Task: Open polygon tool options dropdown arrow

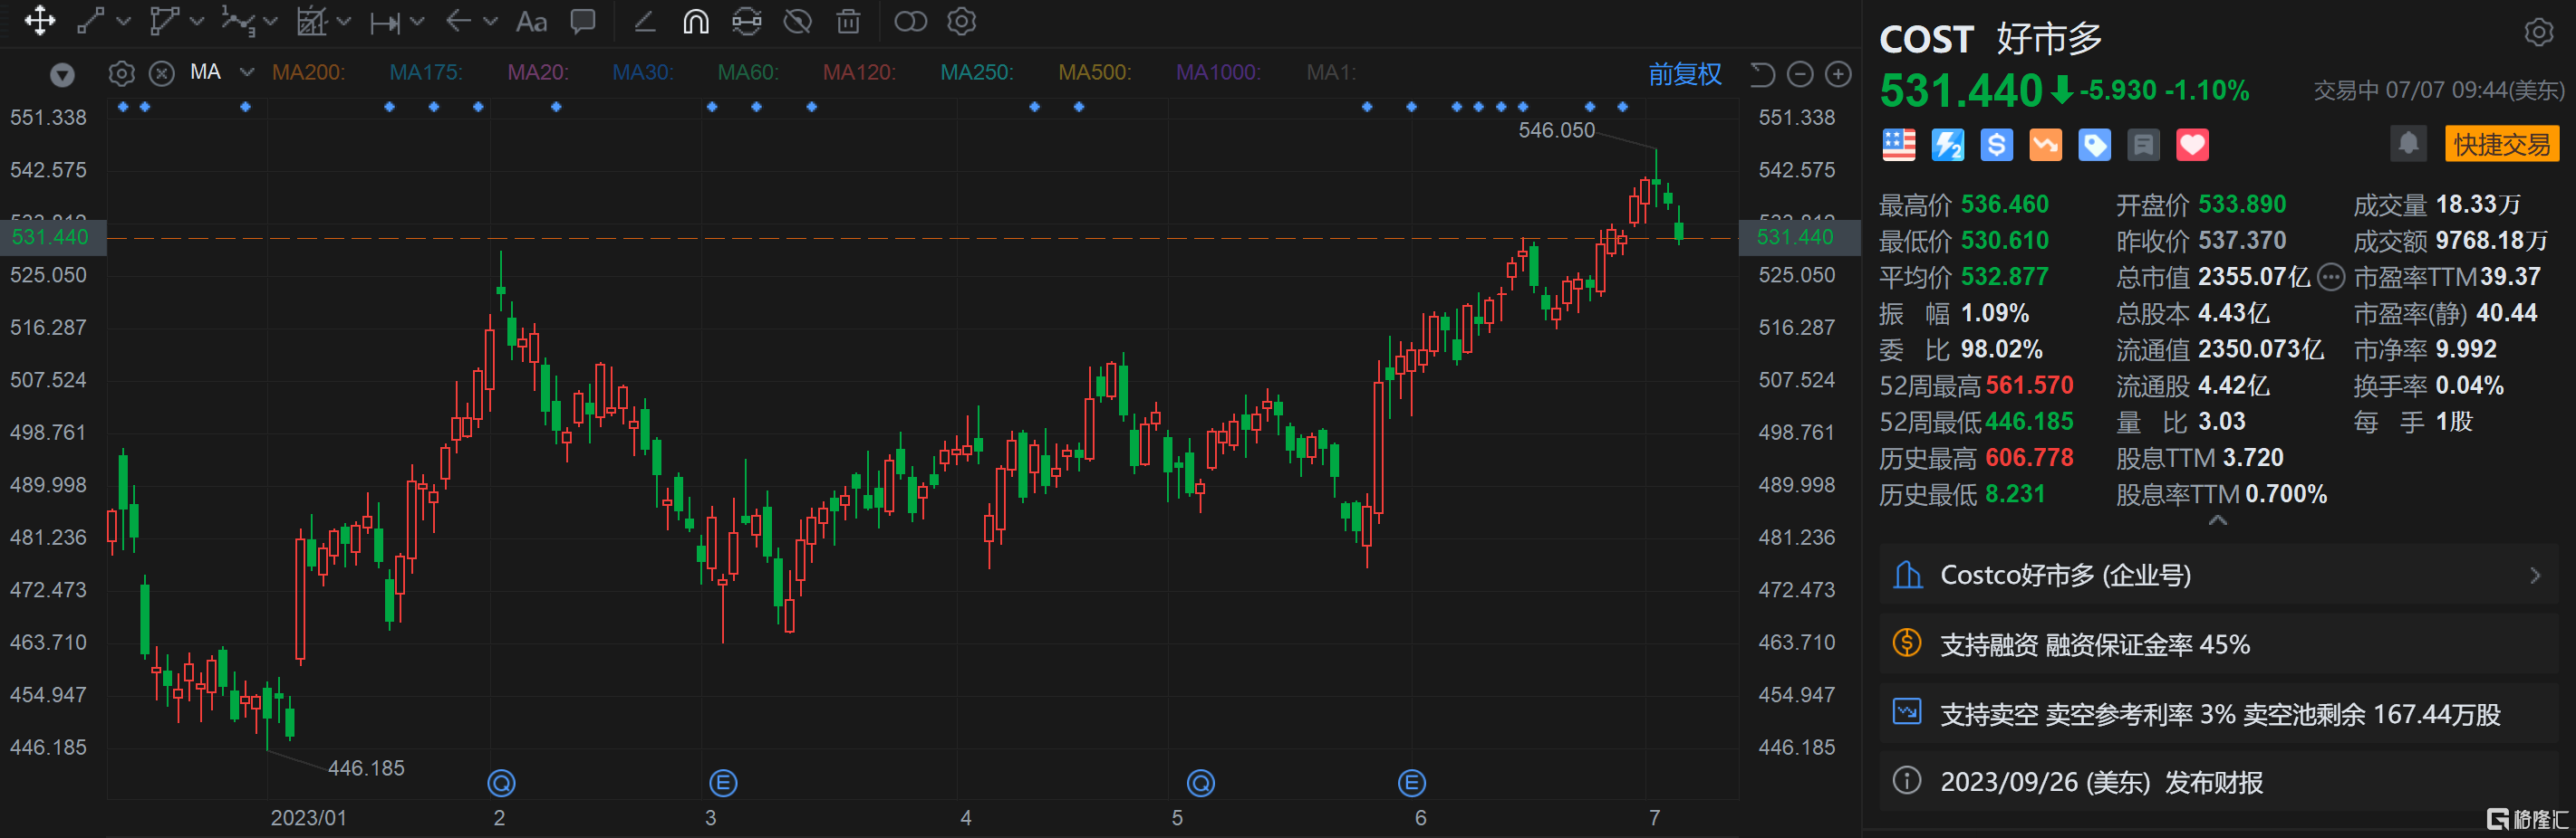Action: (x=197, y=21)
